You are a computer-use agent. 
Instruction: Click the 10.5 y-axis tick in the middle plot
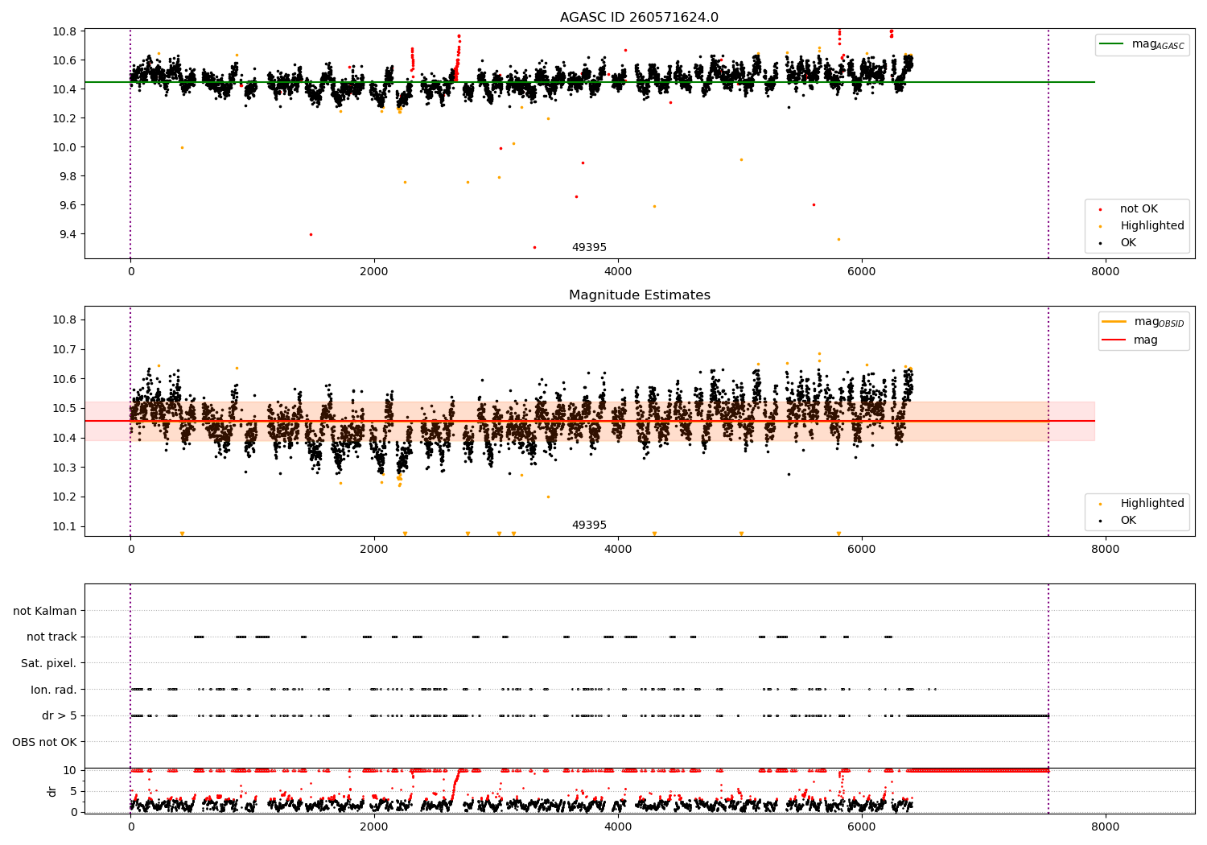(63, 409)
